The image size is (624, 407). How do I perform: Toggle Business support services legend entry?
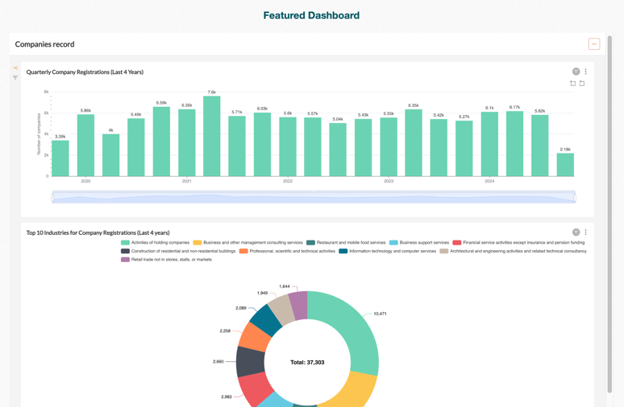419,243
